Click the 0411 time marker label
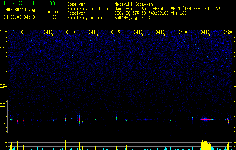 point(26,32)
